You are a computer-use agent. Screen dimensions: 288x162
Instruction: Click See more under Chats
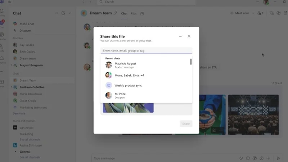coord(19,113)
